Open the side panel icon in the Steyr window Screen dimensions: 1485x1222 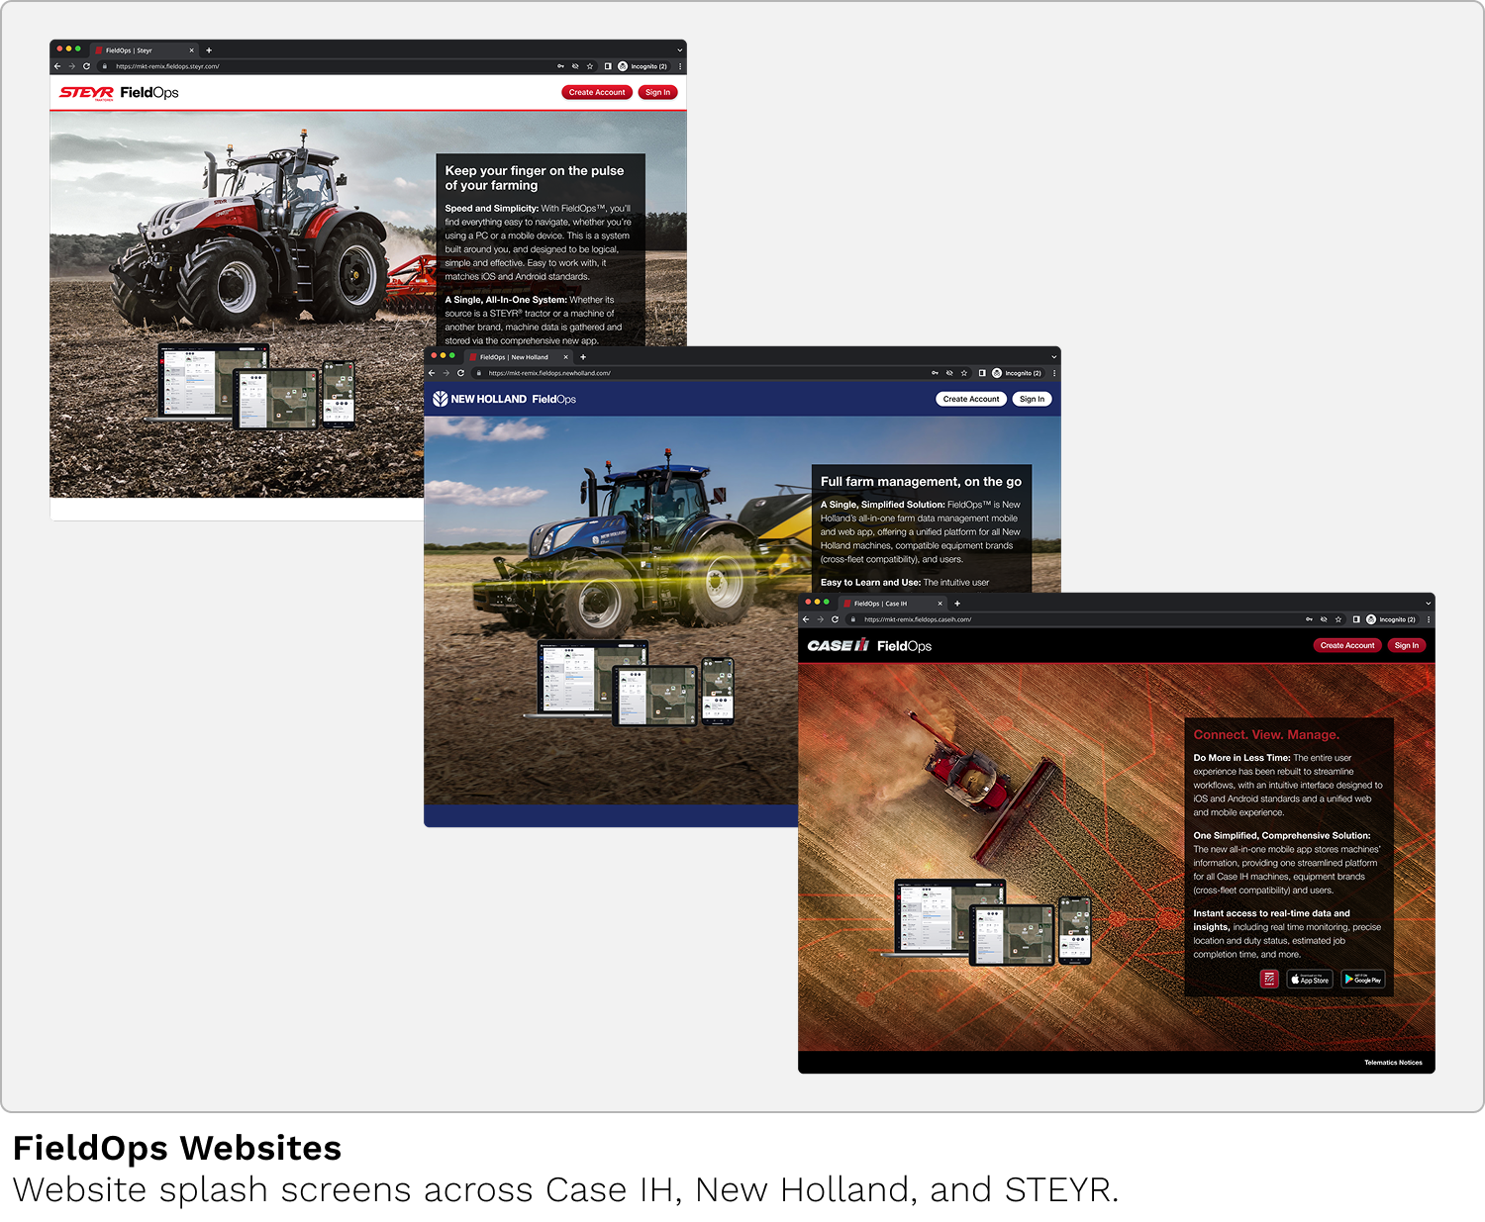pyautogui.click(x=608, y=66)
